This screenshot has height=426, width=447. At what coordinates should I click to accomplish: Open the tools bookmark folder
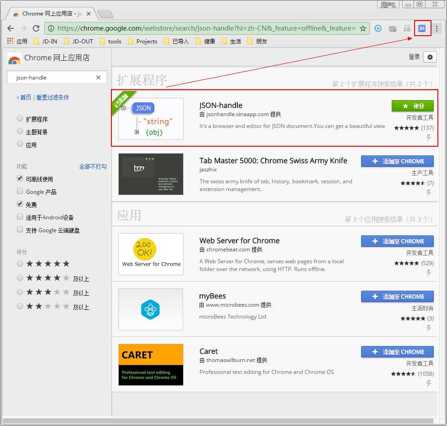(x=110, y=42)
